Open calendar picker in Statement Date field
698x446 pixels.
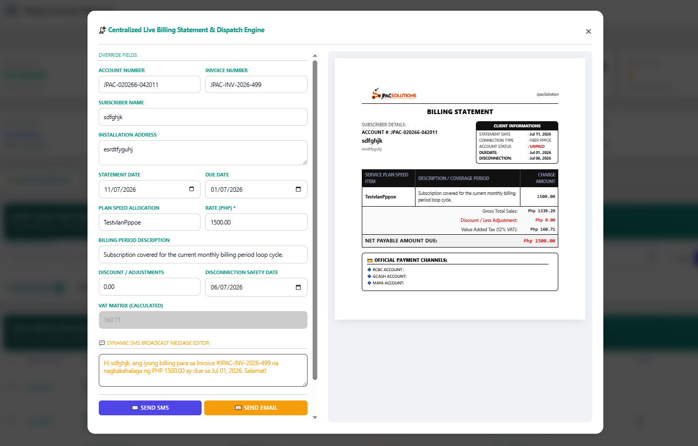click(192, 189)
